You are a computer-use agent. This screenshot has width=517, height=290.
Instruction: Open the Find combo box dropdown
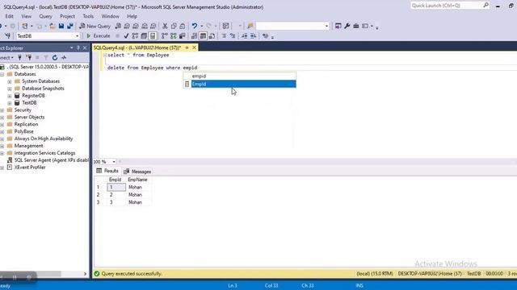click(x=326, y=26)
